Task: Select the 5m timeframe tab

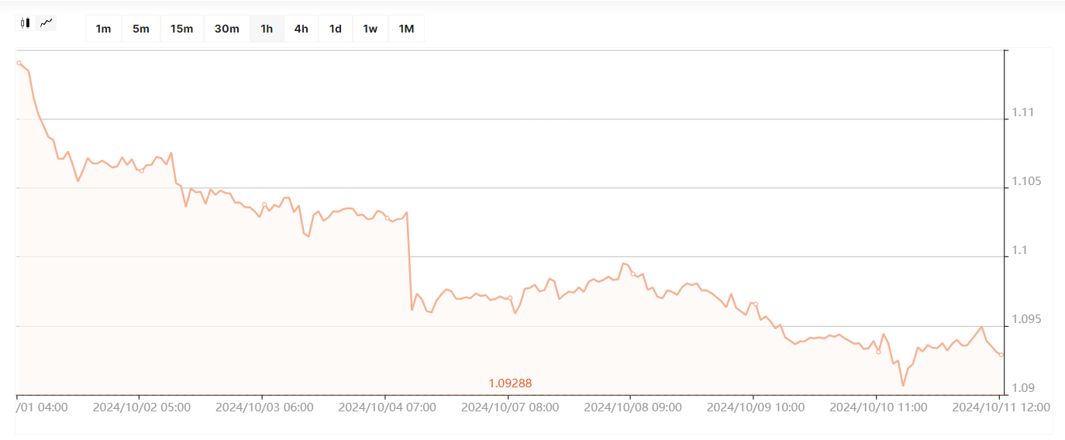Action: coord(141,29)
